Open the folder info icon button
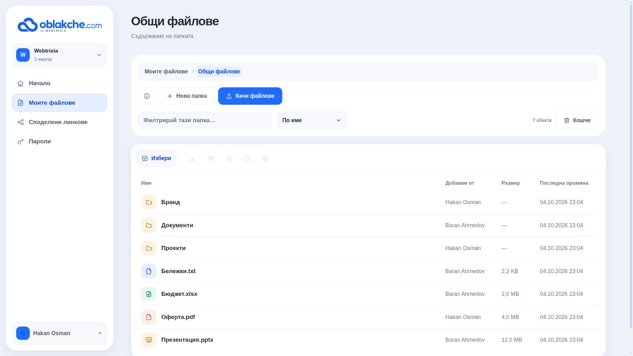This screenshot has width=633, height=356. 147,96
